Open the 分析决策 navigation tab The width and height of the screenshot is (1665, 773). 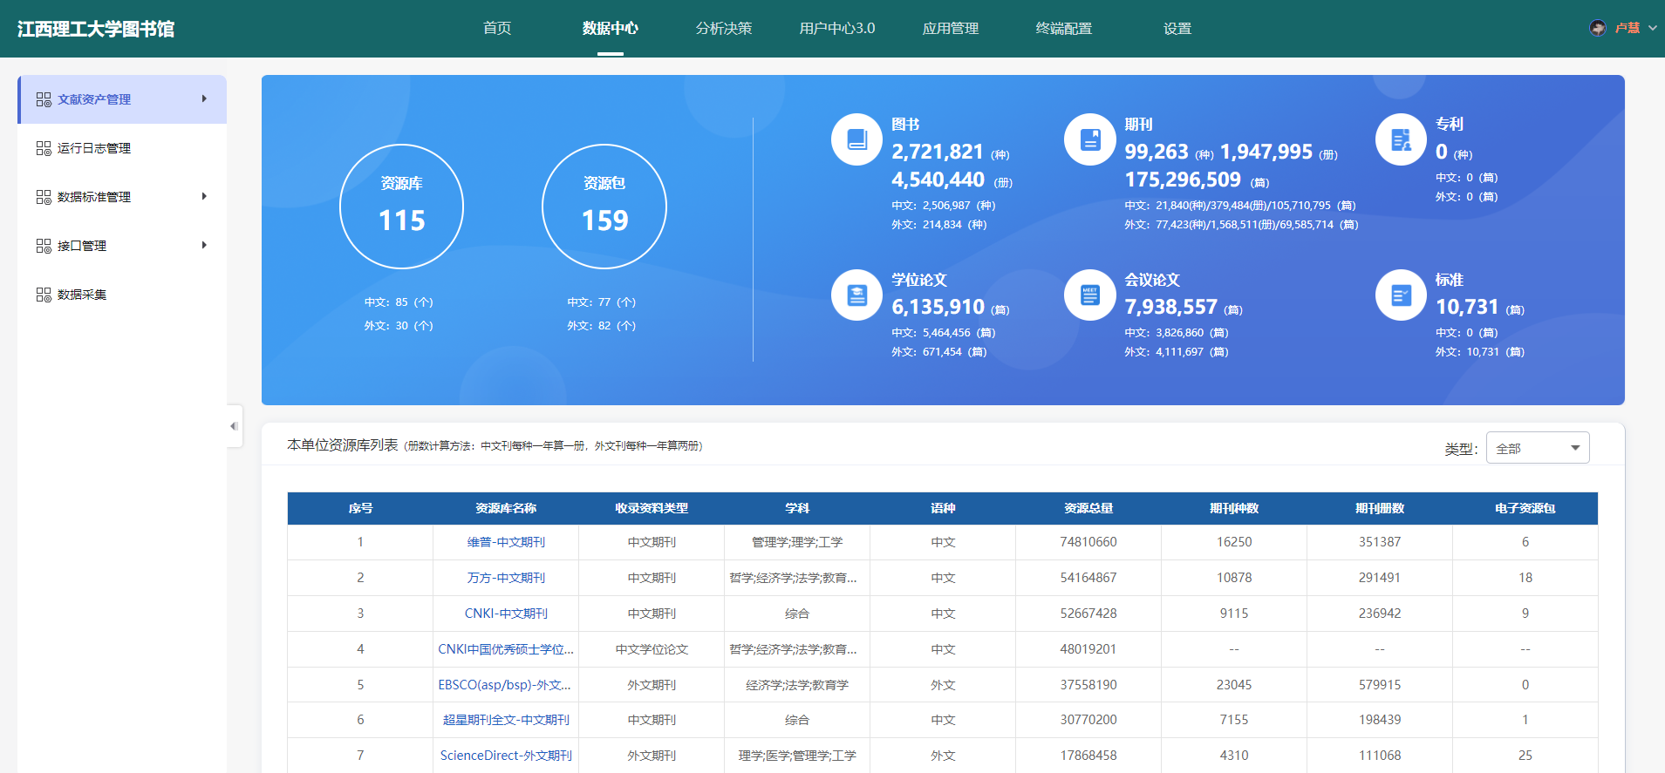(x=723, y=28)
